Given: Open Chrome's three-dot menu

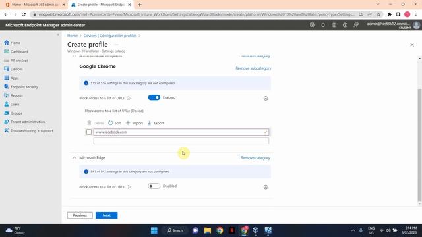Looking at the screenshot, I should pyautogui.click(x=416, y=14).
